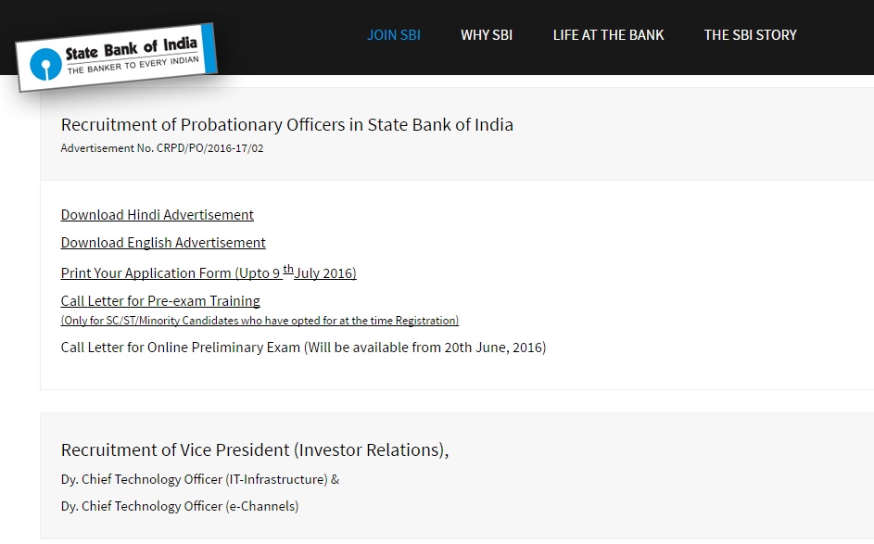
Task: Click the Call Letter for Online Preliminary Exam text
Action: coord(303,348)
